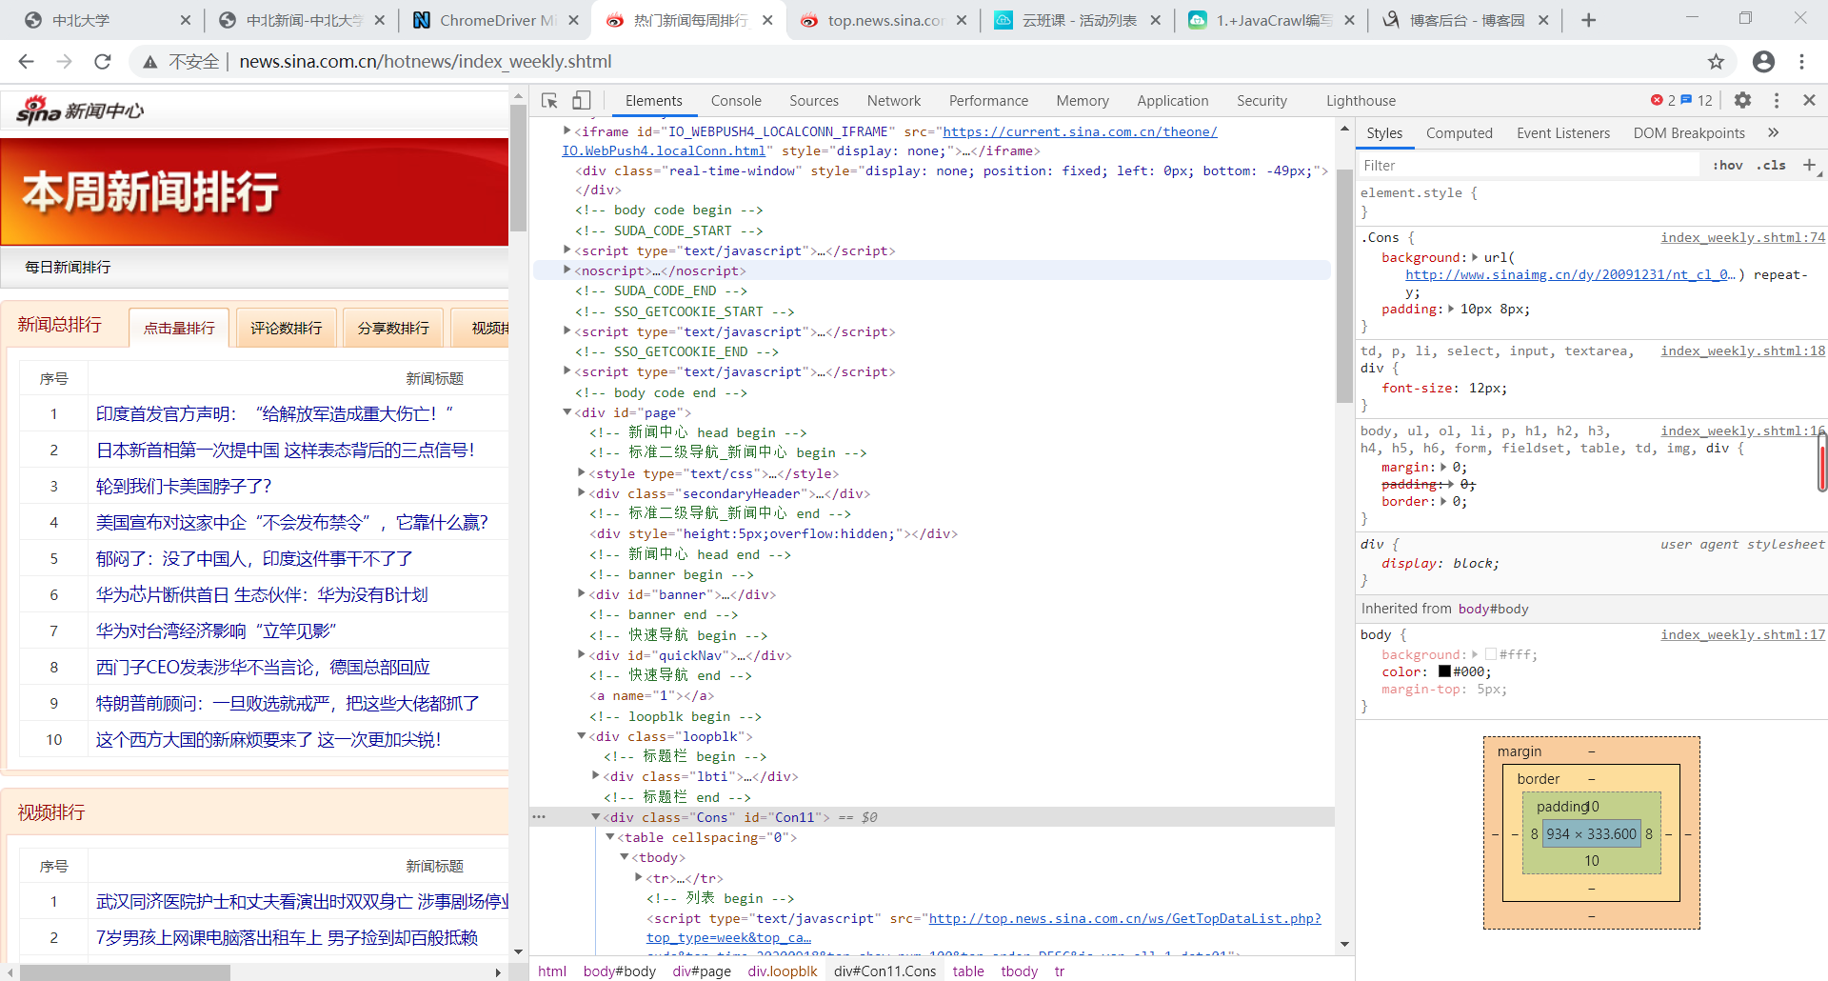1828x981 pixels.
Task: Open the Chrome three-dot menu
Action: [1801, 62]
